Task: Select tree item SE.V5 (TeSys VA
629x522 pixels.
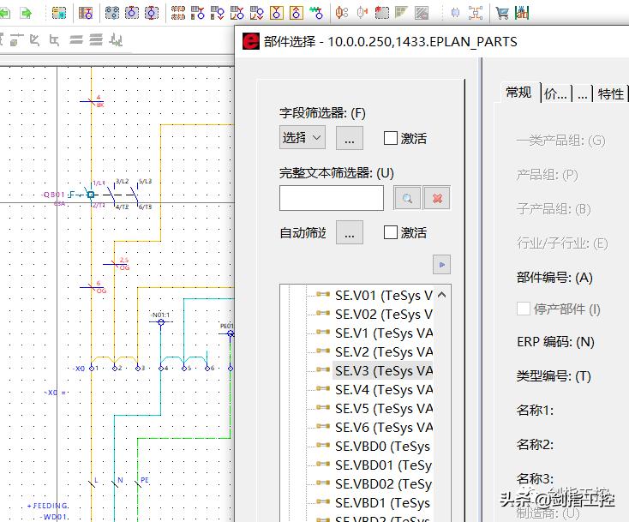Action: pos(384,409)
